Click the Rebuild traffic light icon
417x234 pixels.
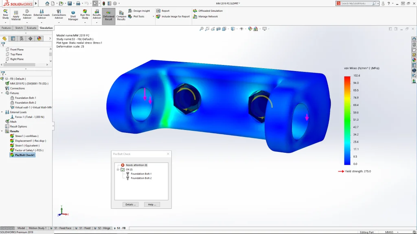point(104,3)
